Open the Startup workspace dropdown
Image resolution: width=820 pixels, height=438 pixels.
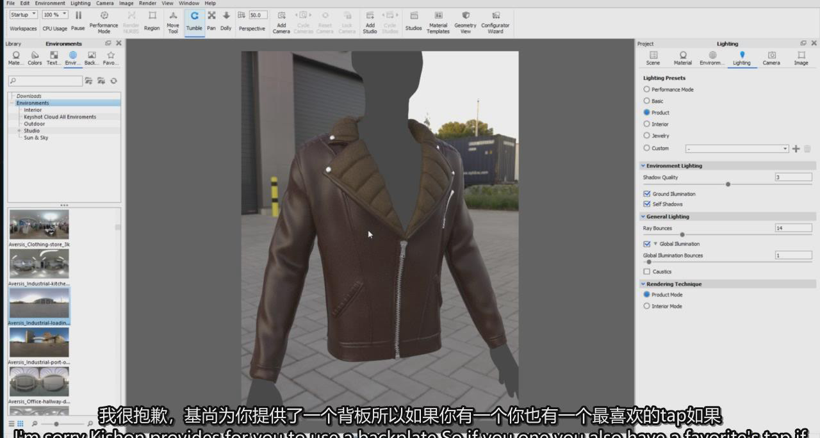pos(24,15)
